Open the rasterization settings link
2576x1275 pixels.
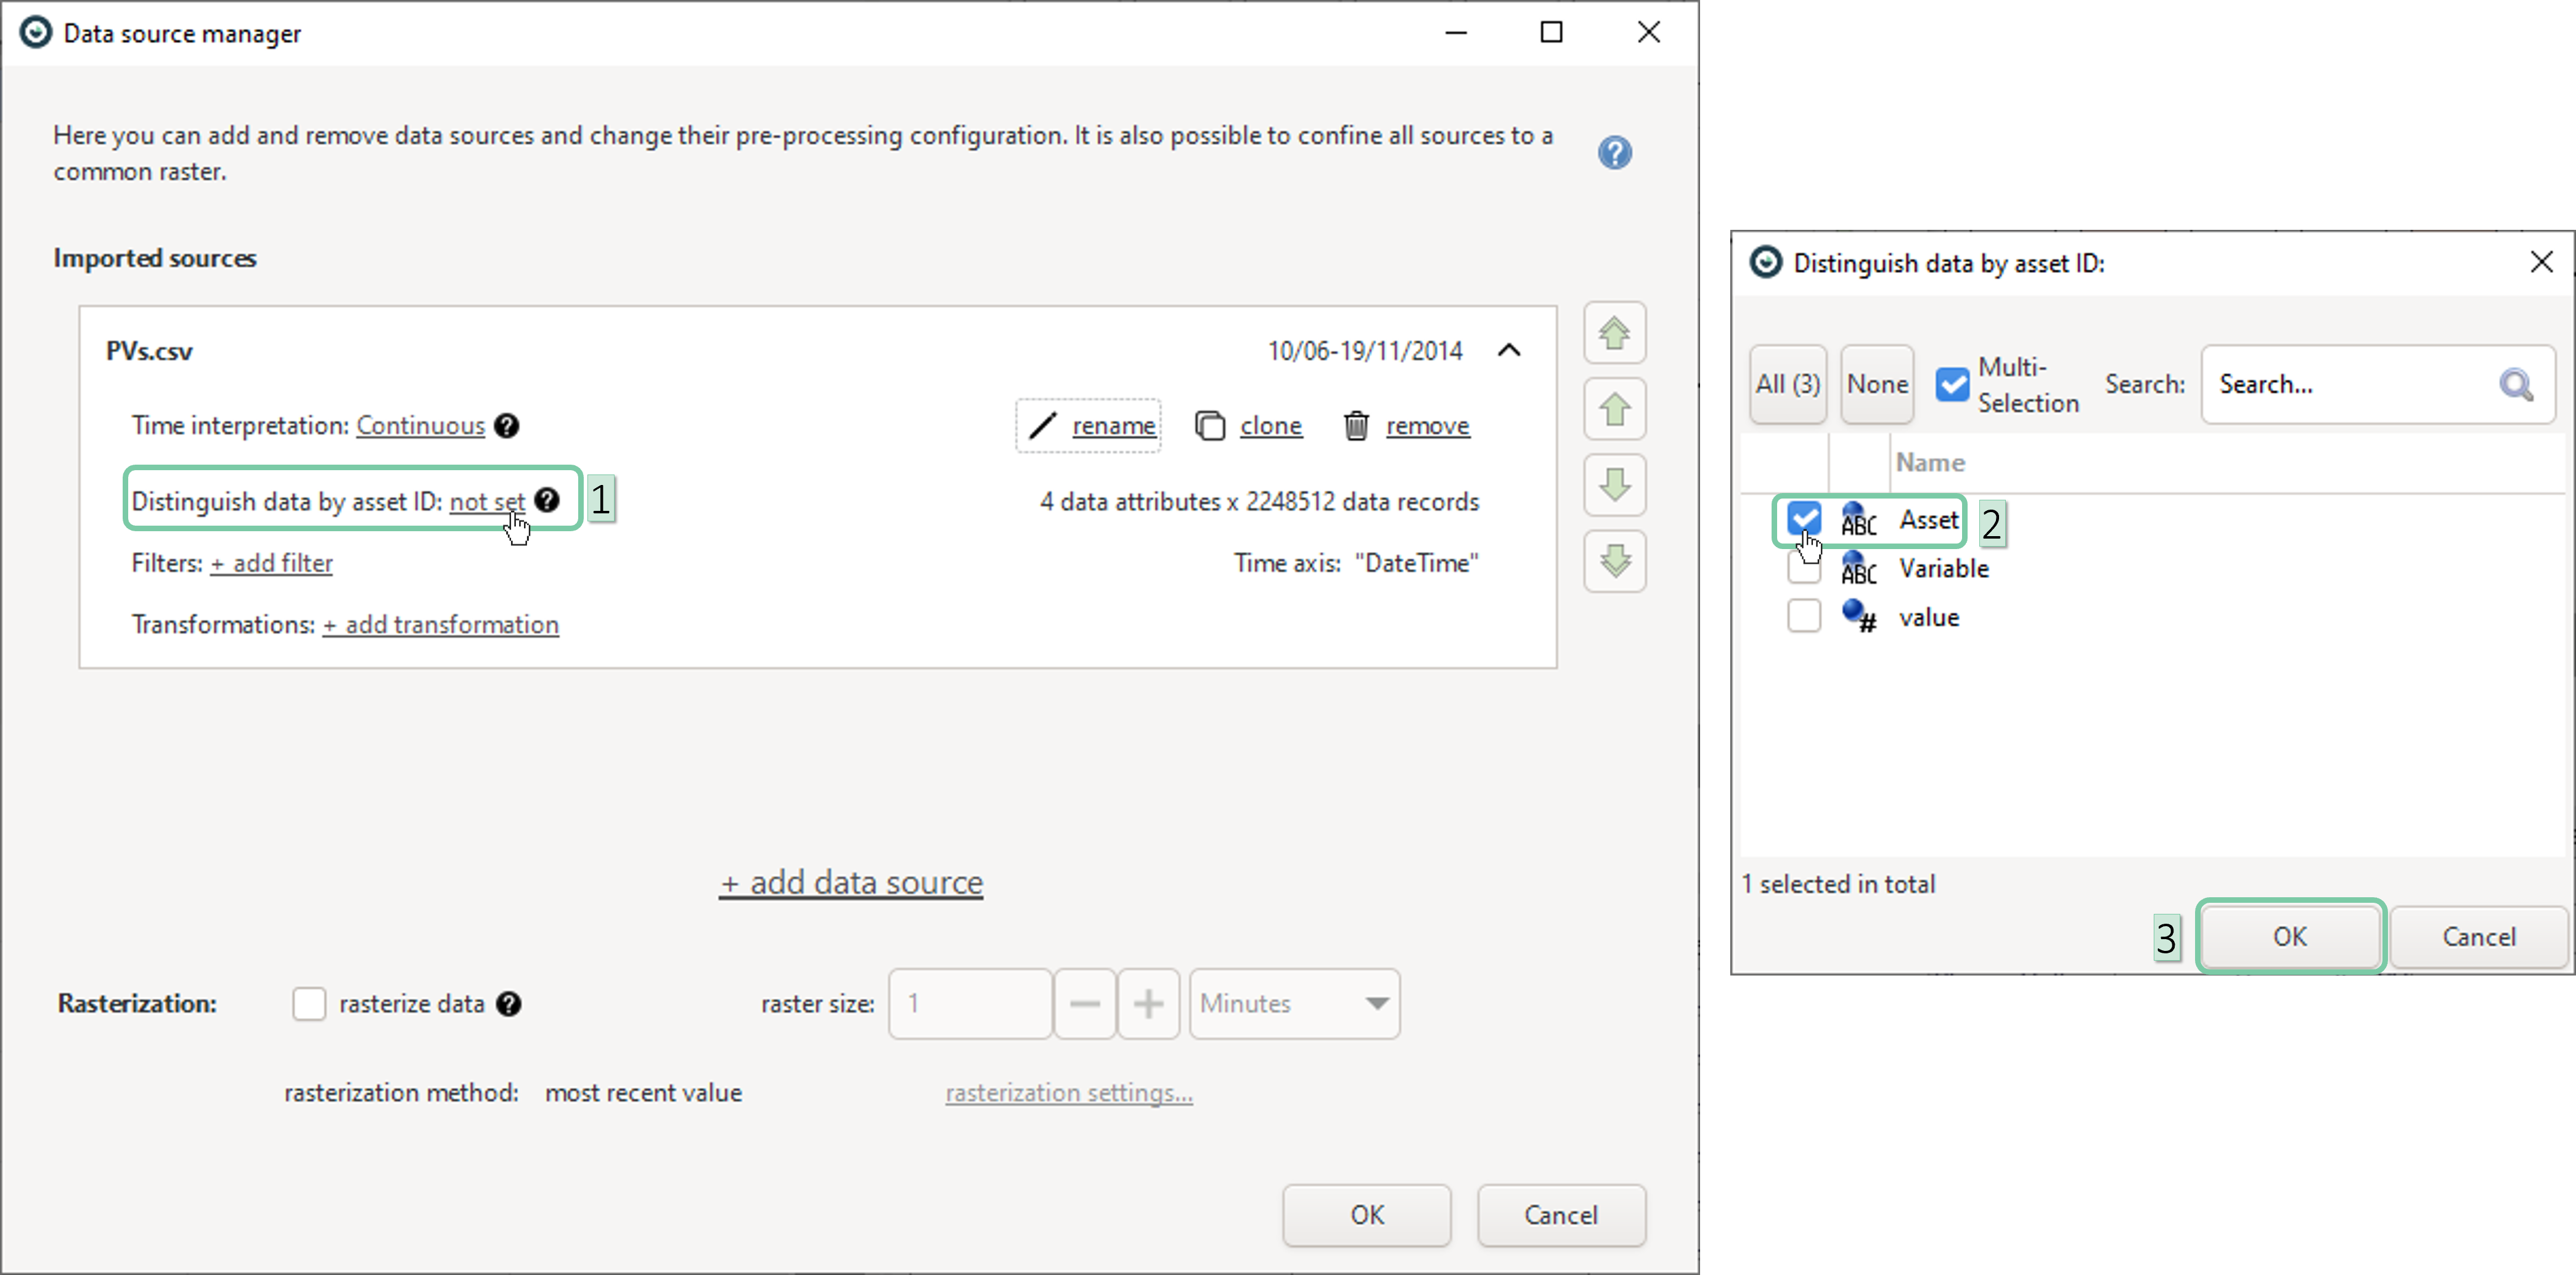1069,1093
